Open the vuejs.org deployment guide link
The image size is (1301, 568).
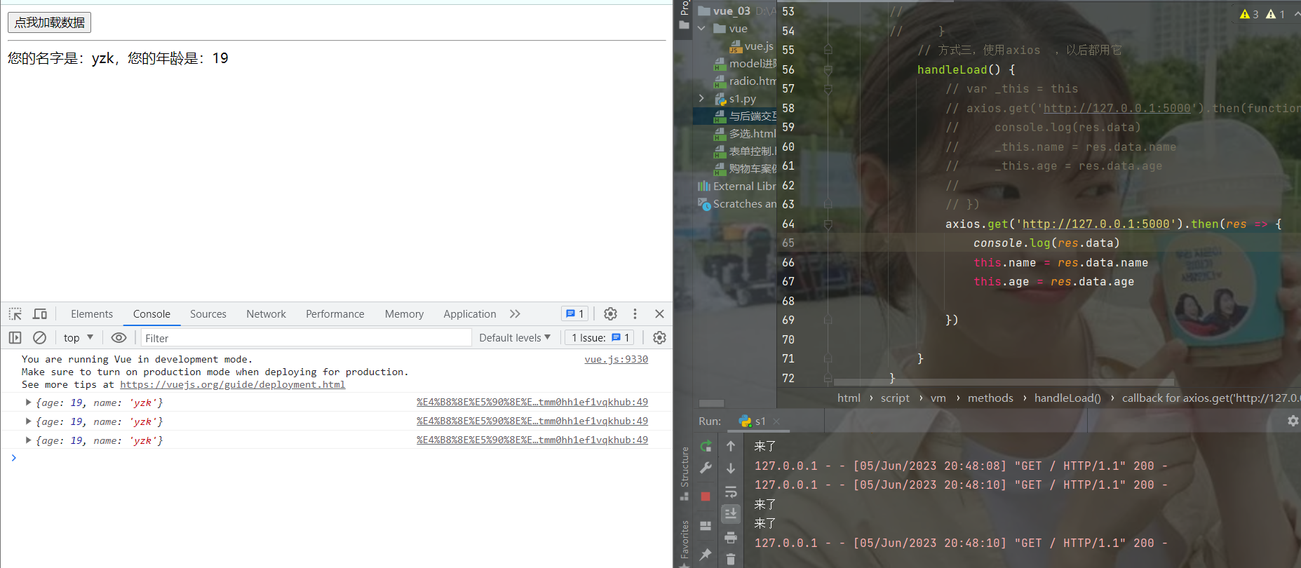pos(233,385)
